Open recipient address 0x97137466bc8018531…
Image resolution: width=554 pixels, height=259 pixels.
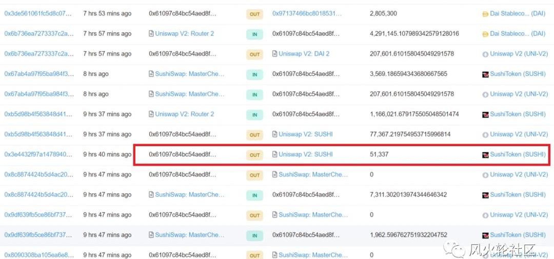click(x=307, y=13)
